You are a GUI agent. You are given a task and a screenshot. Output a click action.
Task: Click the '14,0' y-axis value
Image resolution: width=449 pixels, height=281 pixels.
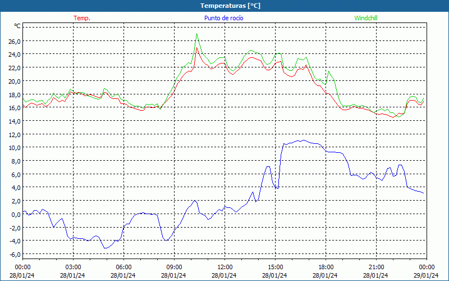click(x=15, y=121)
